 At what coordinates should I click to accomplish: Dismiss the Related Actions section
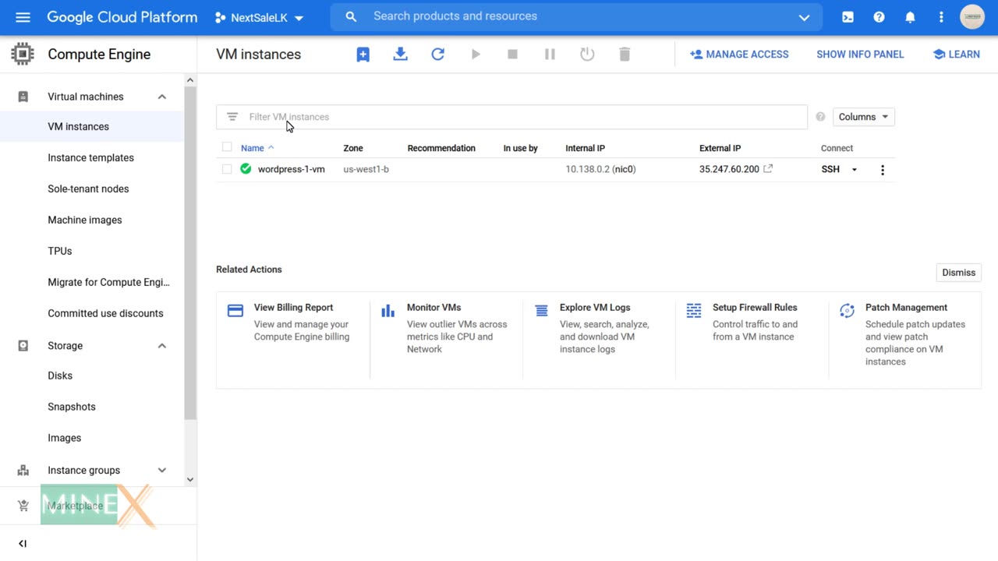(958, 273)
